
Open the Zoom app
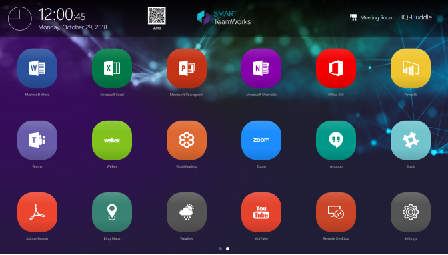(x=261, y=140)
